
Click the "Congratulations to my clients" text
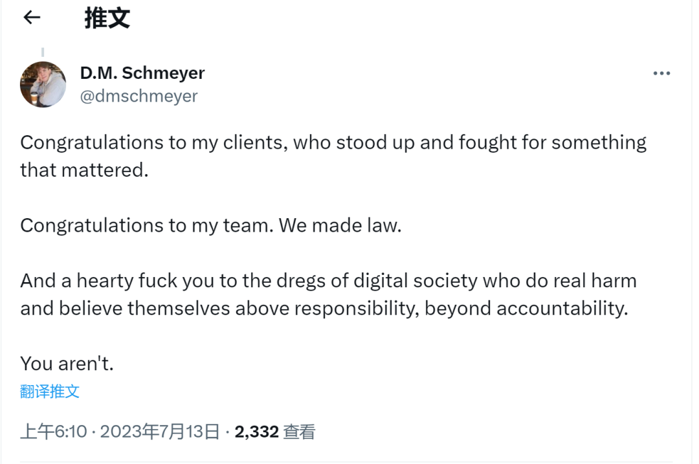click(153, 142)
